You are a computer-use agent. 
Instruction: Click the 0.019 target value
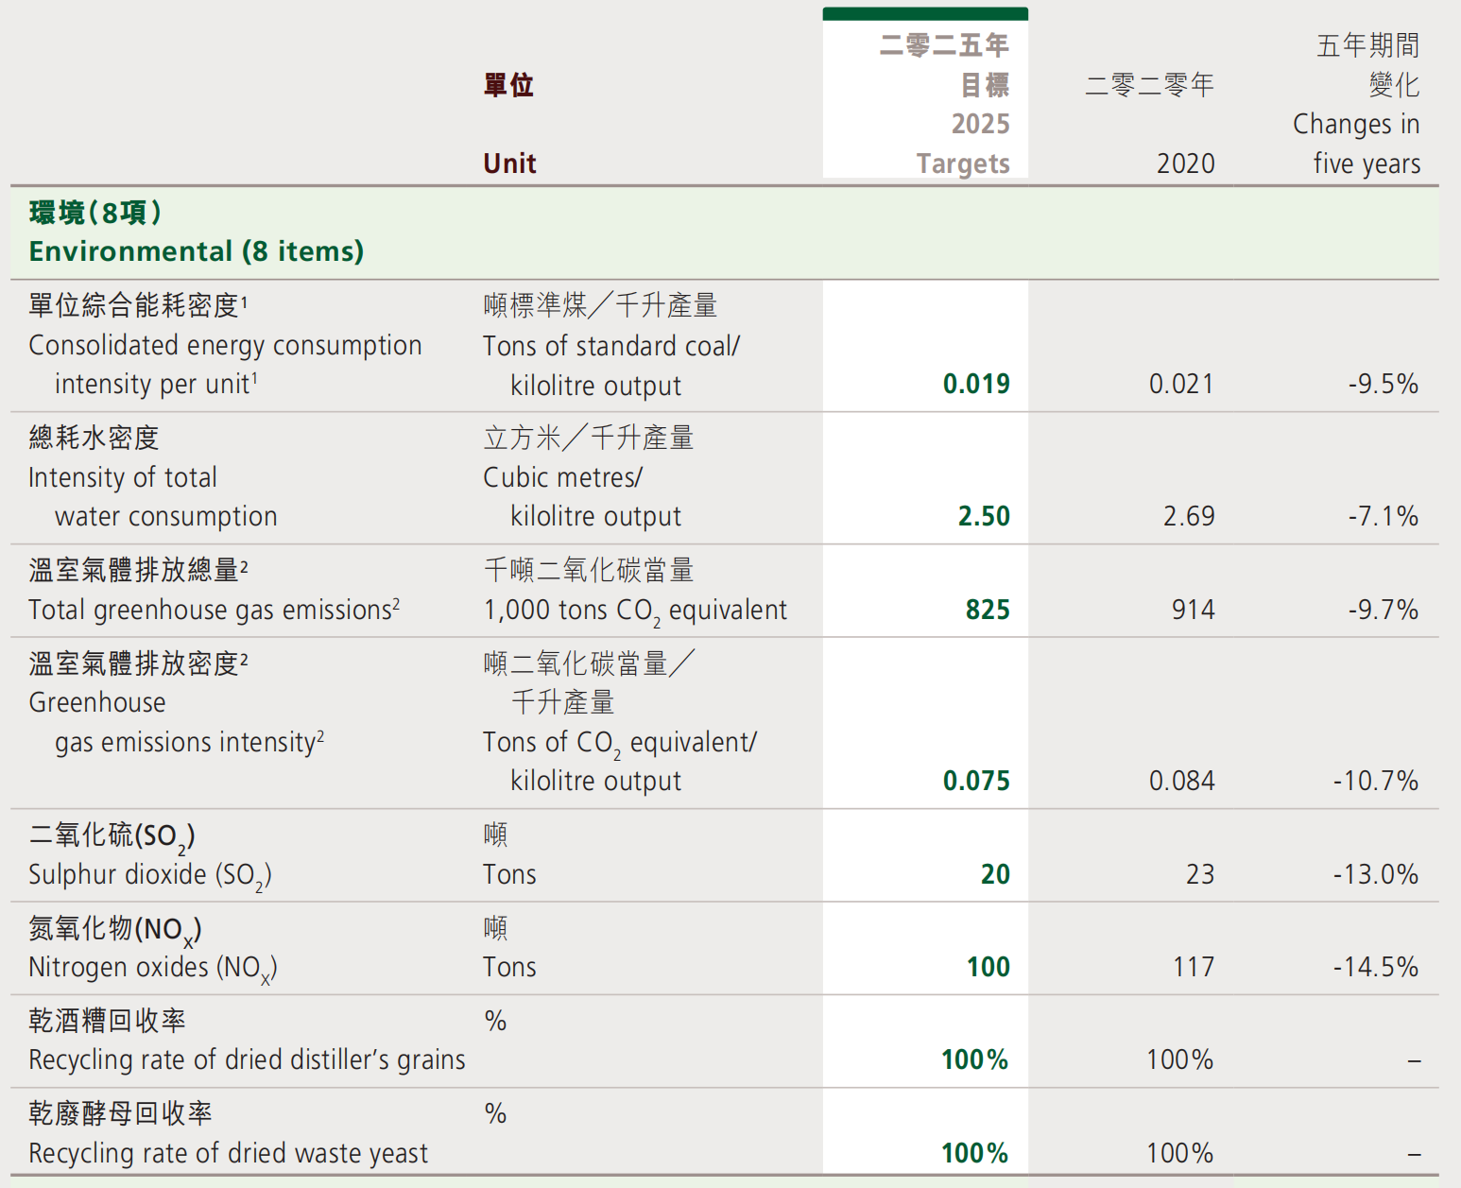pos(976,385)
